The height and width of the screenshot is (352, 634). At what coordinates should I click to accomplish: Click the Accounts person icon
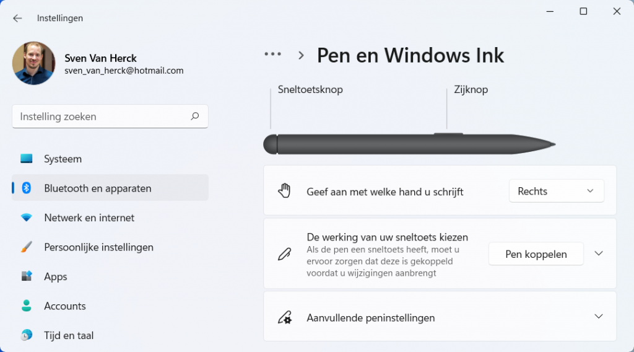point(27,306)
